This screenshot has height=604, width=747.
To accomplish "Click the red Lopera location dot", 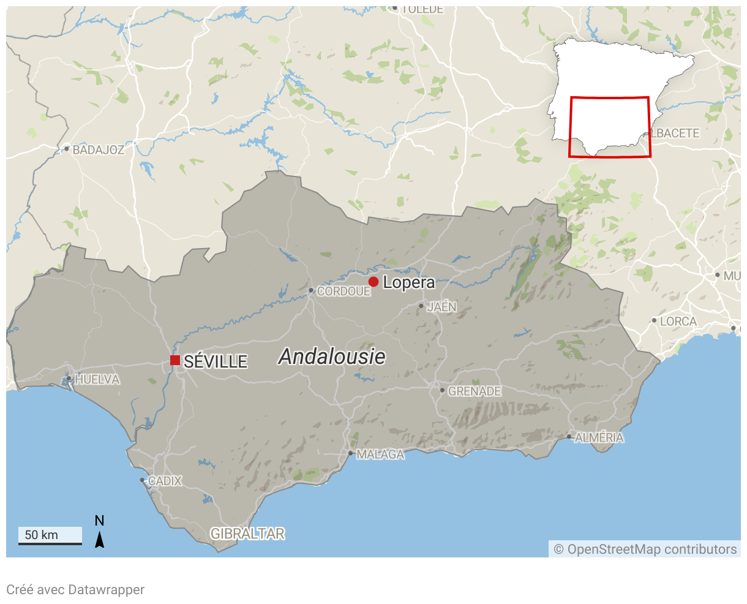I will [x=374, y=282].
